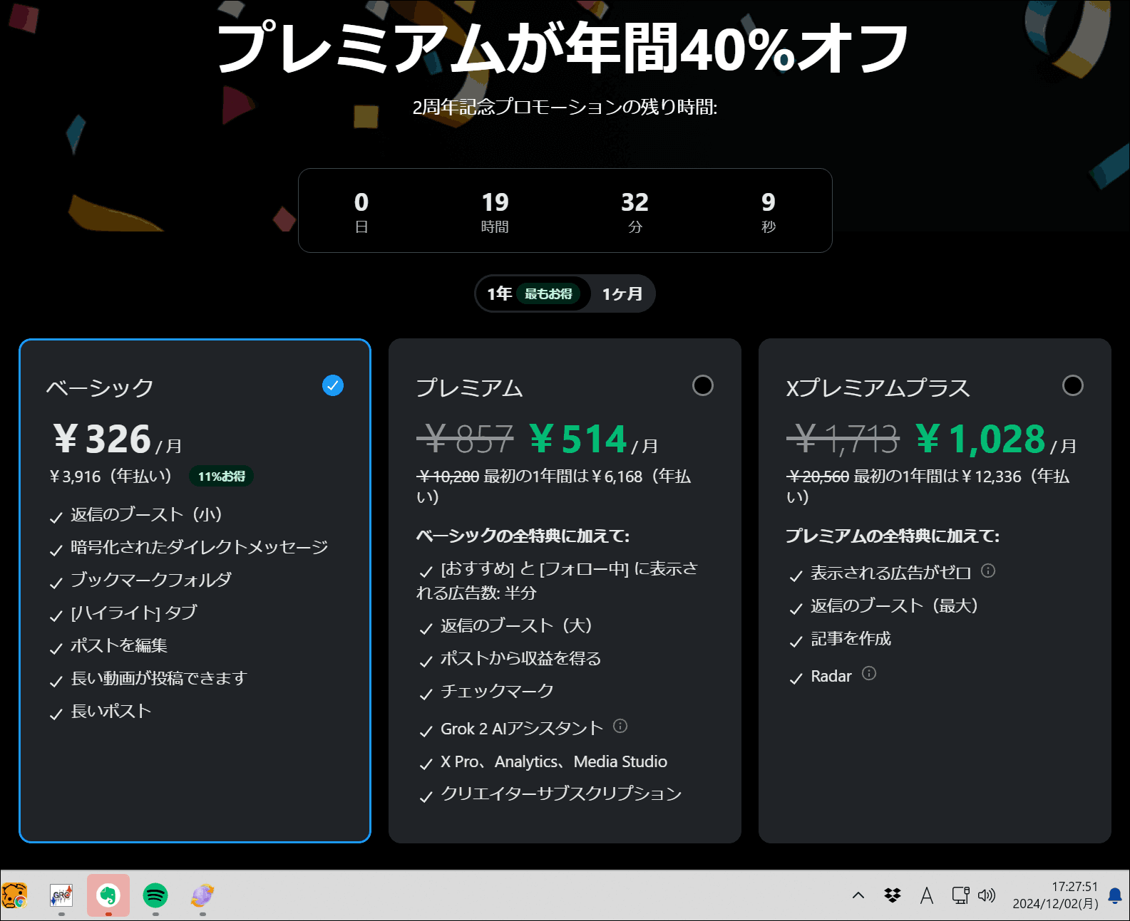This screenshot has height=921, width=1130.
Task: Click プレミアムの全特典に加えて heading
Action: [893, 536]
